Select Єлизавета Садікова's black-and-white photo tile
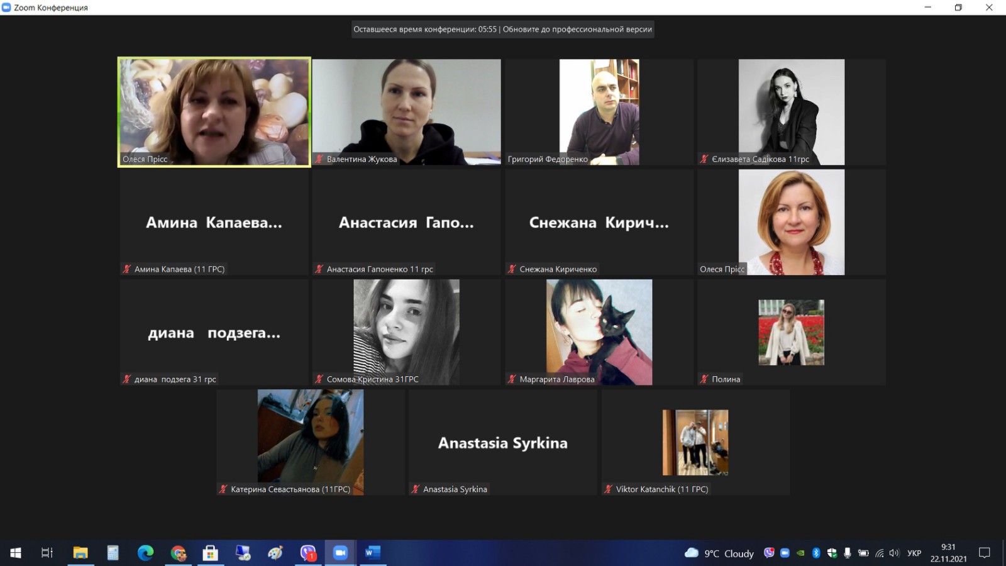Screen dimensions: 1006x566 tap(792, 112)
